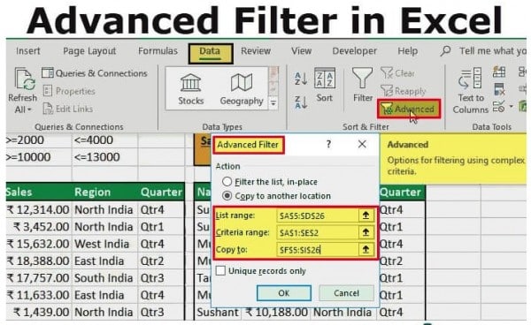Collapse dialog via List range arrow

click(366, 215)
